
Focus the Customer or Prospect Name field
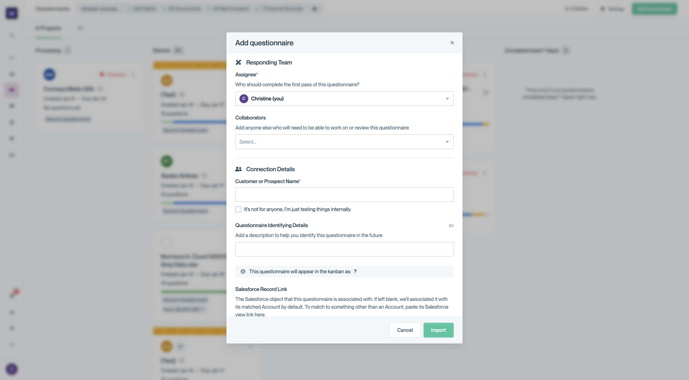[344, 194]
